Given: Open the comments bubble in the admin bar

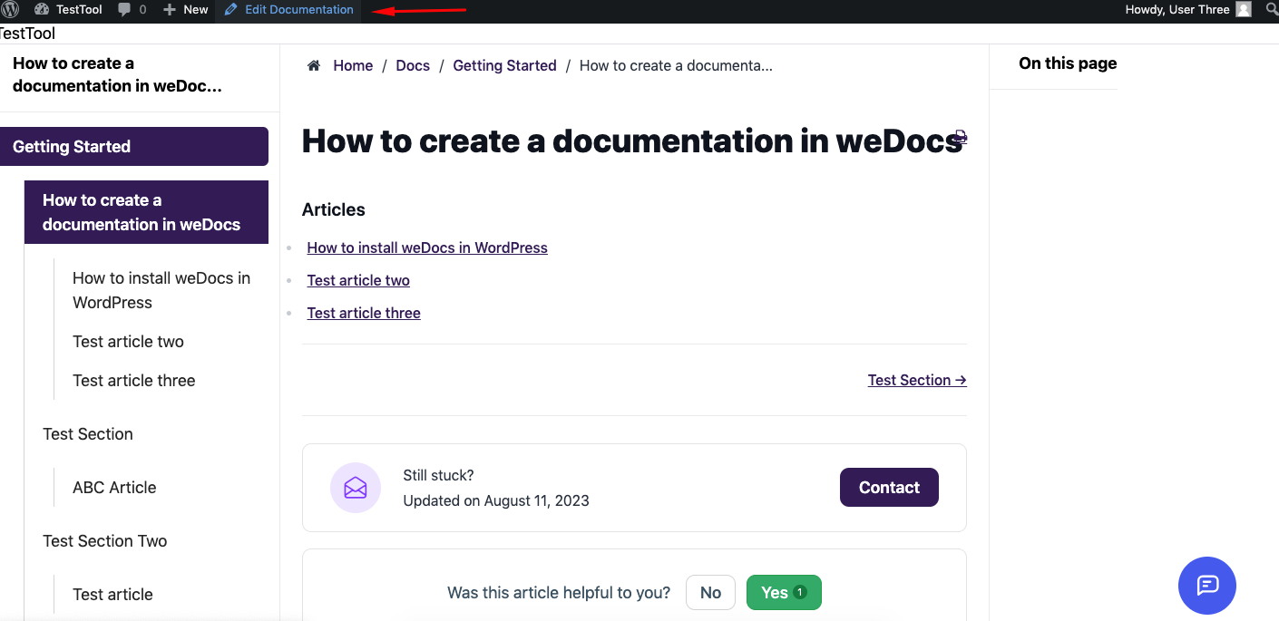Looking at the screenshot, I should (x=132, y=10).
